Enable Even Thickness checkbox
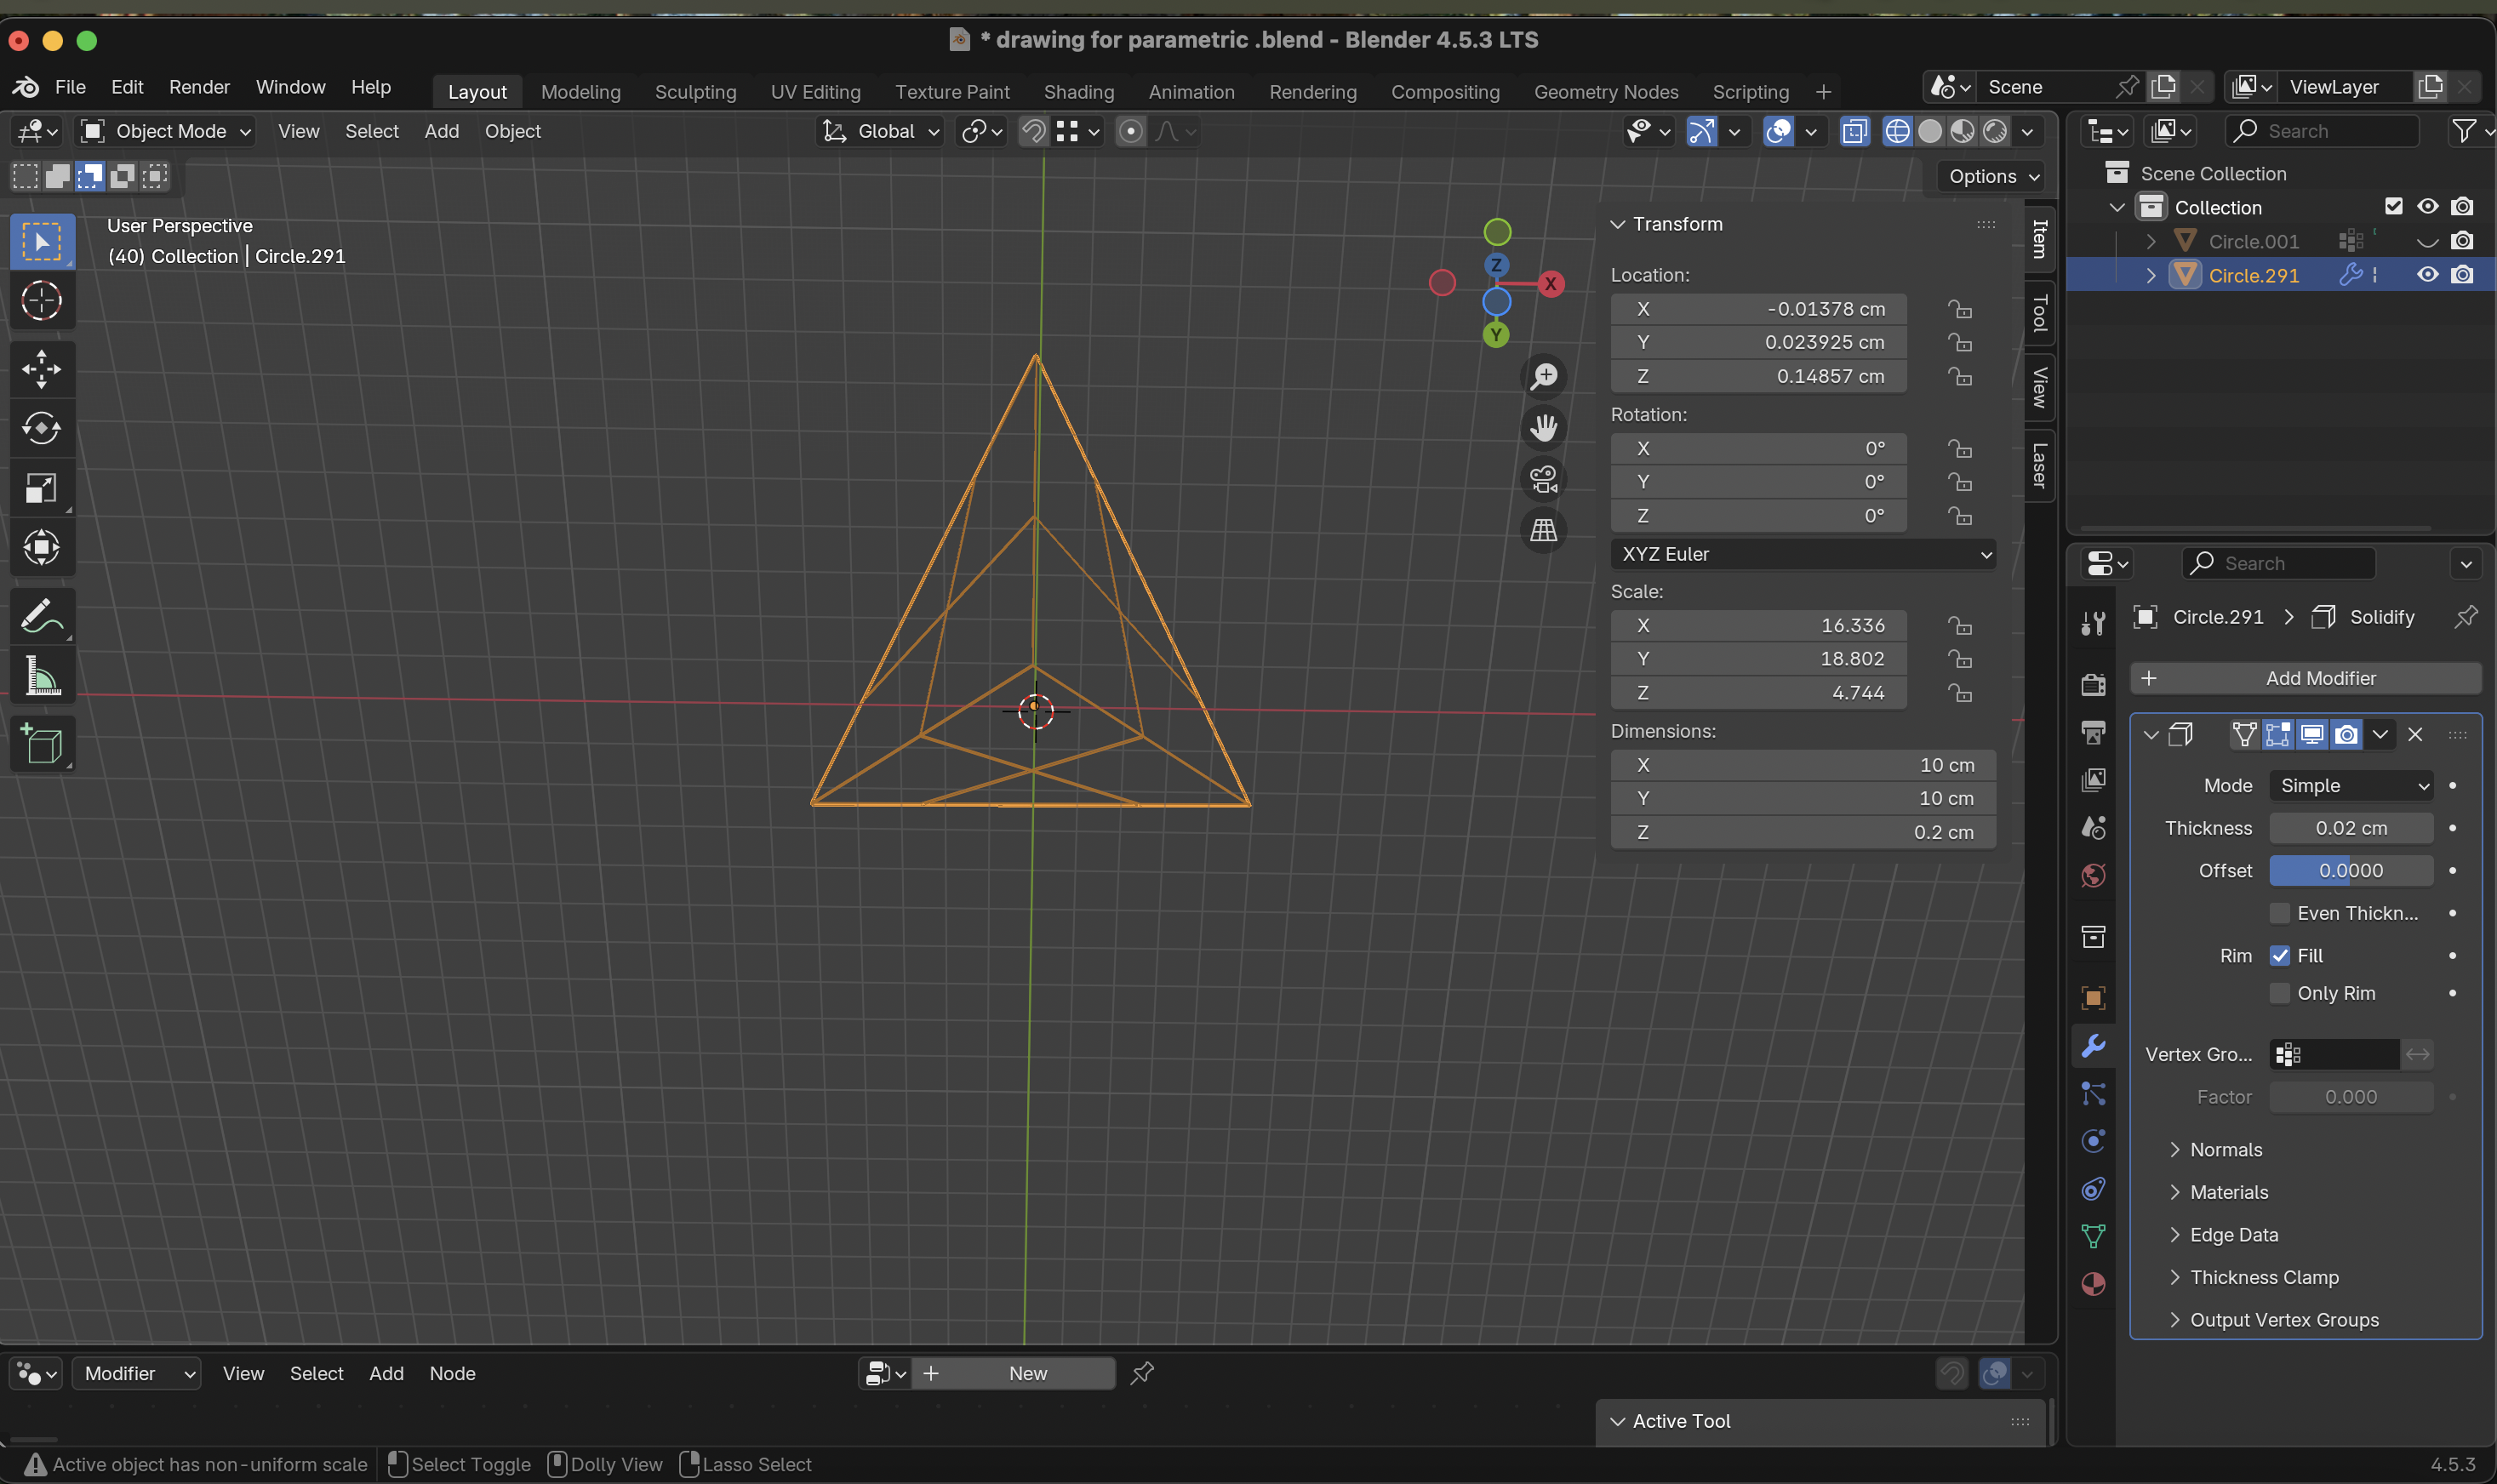Screen dimensions: 2497x1484 [2279, 913]
